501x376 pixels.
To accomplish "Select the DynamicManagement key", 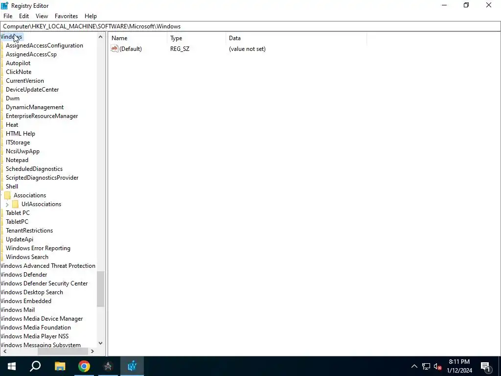I will pyautogui.click(x=35, y=107).
